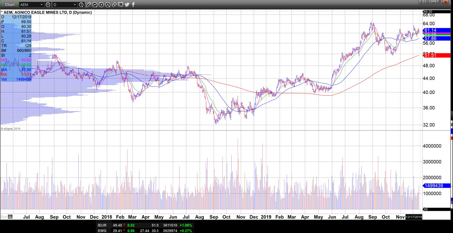
Task: Click the blue 1499439 volume marker
Action: (436, 185)
